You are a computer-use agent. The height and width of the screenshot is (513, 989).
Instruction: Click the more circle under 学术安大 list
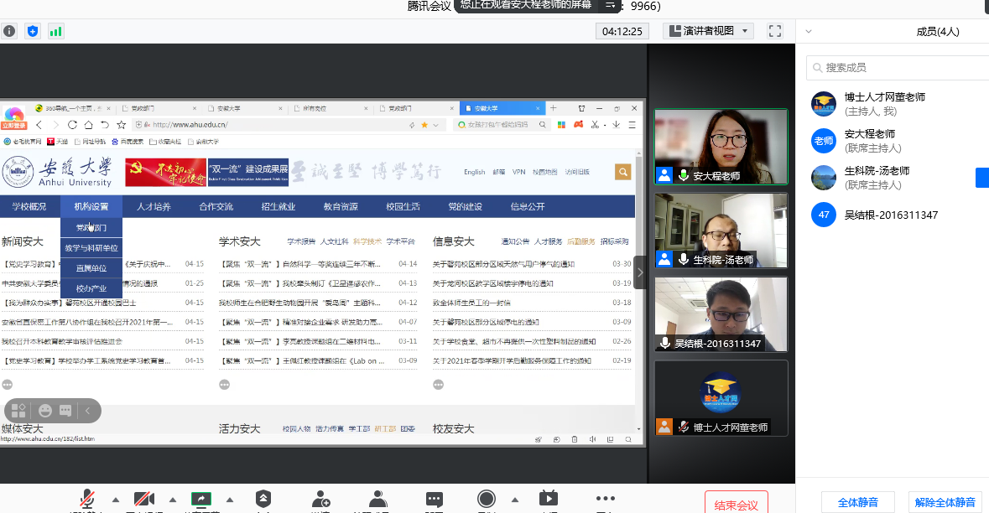point(225,385)
